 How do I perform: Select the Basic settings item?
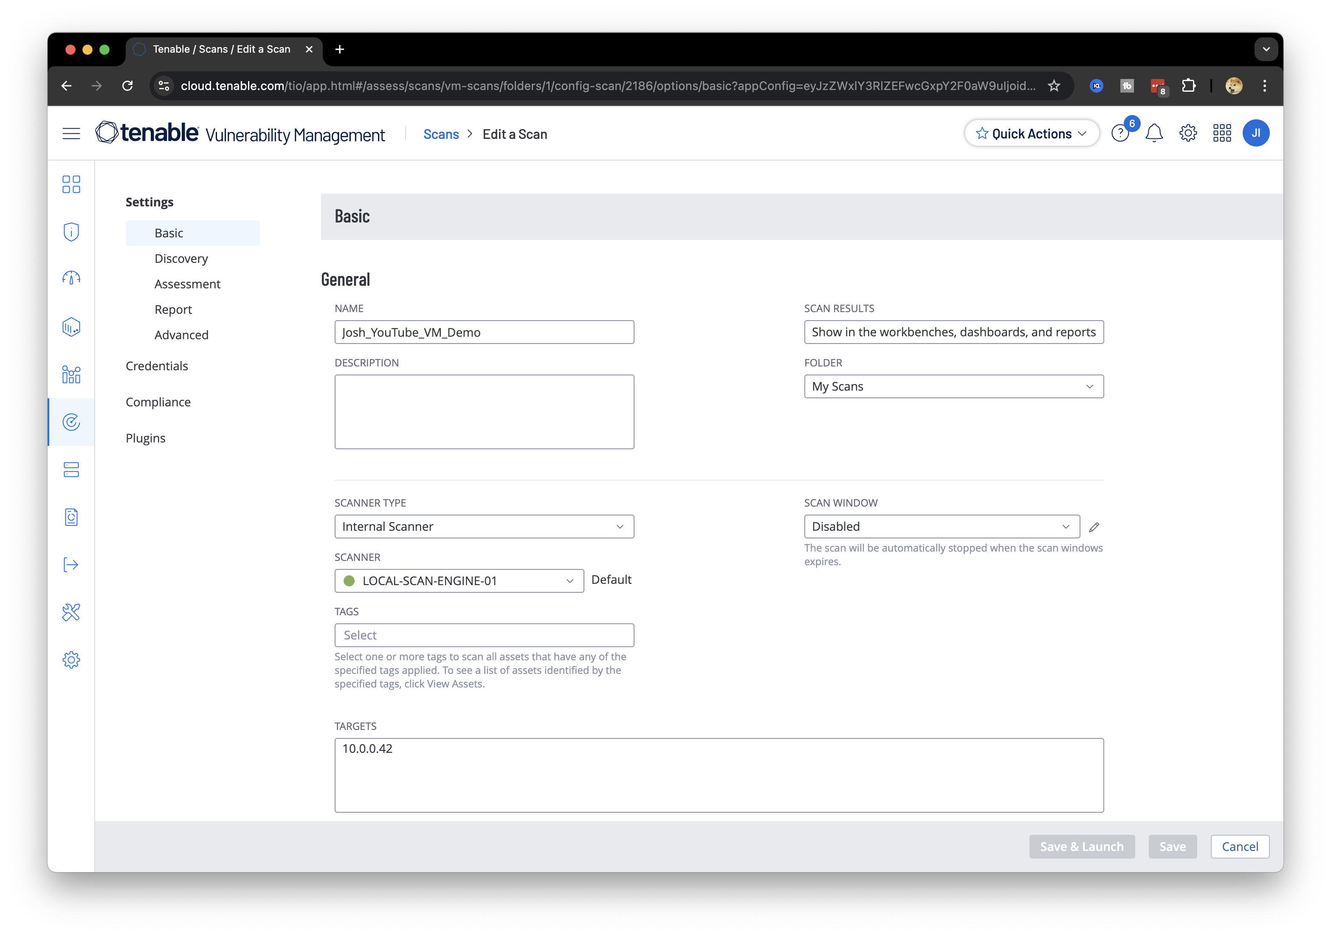[x=192, y=233]
